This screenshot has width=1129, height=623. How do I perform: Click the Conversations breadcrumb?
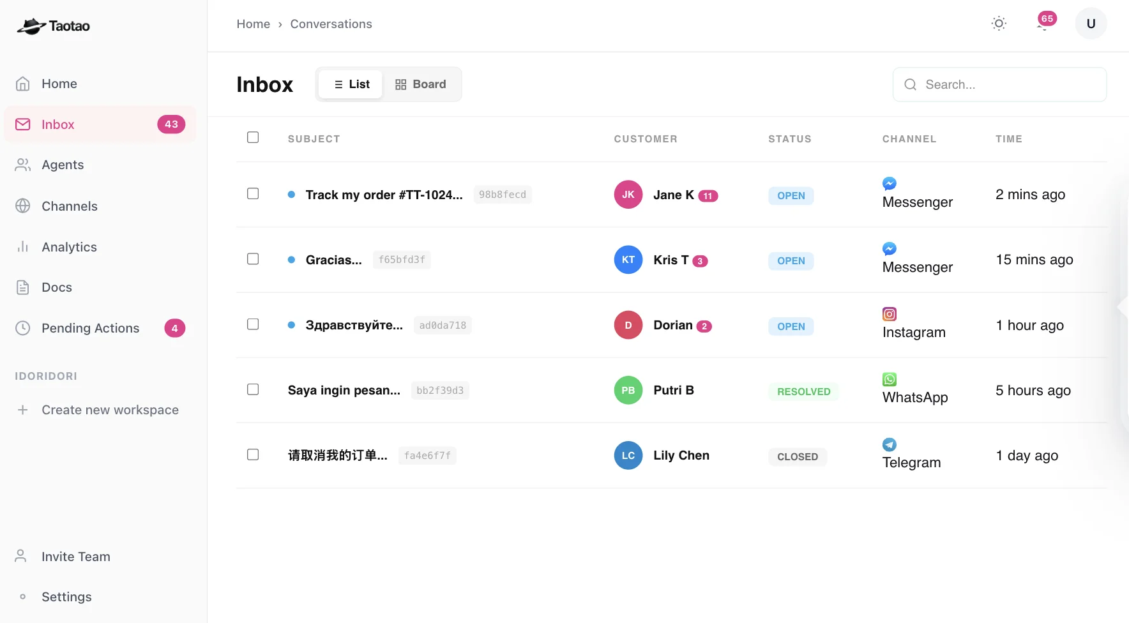[331, 24]
